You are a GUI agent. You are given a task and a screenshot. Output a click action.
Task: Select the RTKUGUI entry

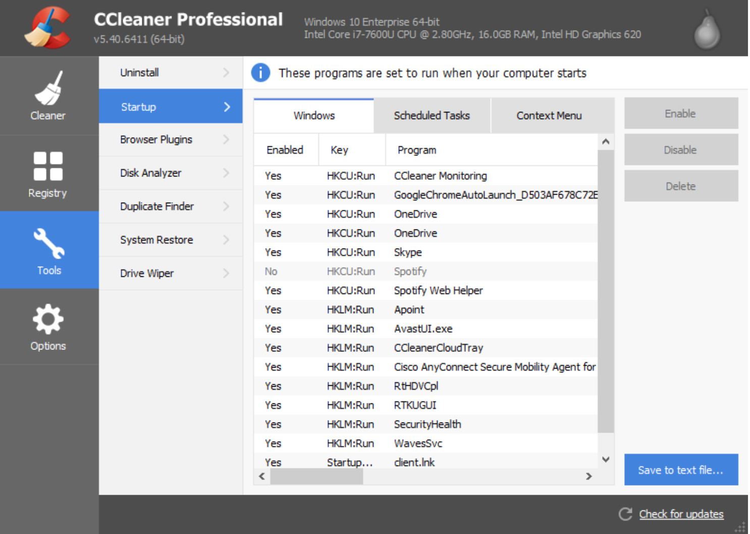click(426, 405)
